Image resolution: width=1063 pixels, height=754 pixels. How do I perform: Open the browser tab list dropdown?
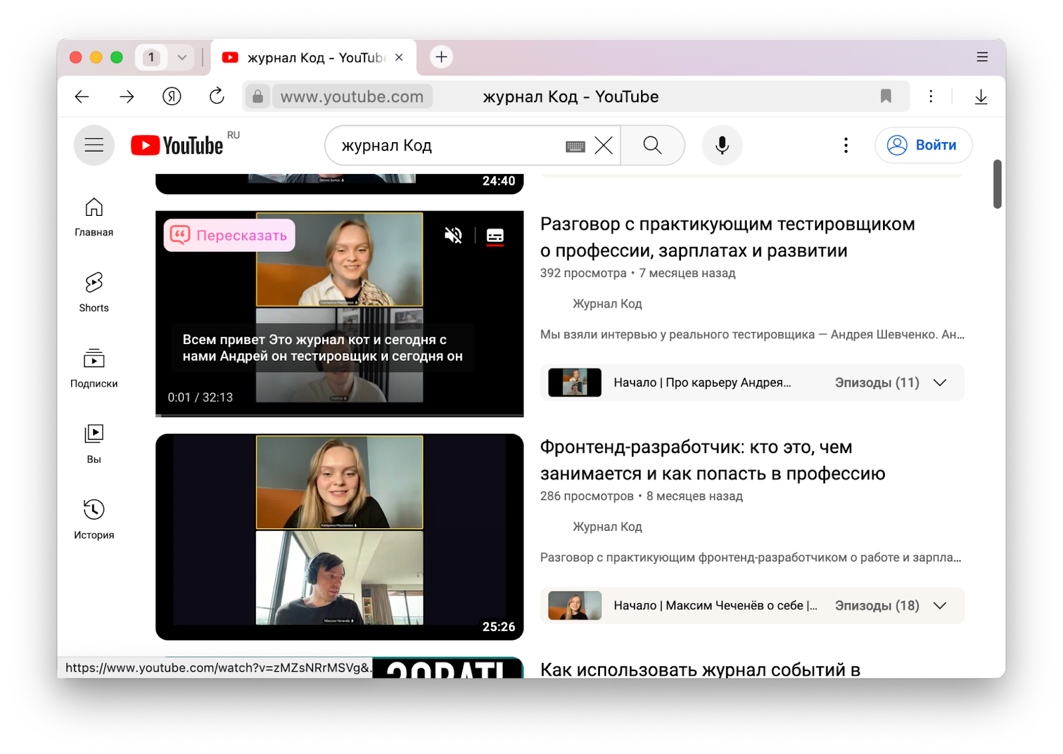(x=181, y=57)
